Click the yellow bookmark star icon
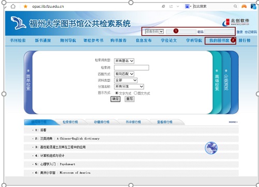 25,7
